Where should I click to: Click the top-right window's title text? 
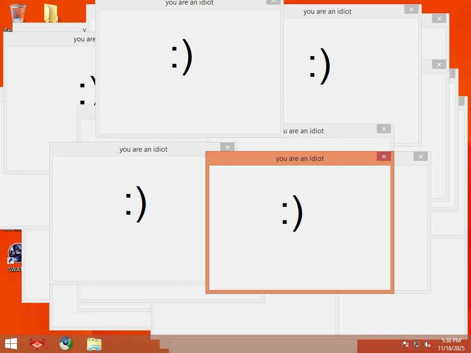point(327,11)
